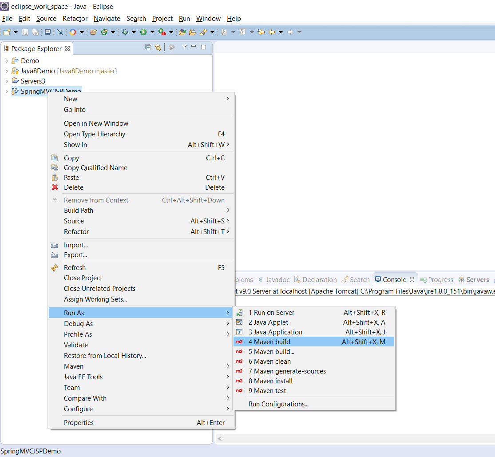Click the back navigation arrow in toolbar

pyautogui.click(x=271, y=32)
